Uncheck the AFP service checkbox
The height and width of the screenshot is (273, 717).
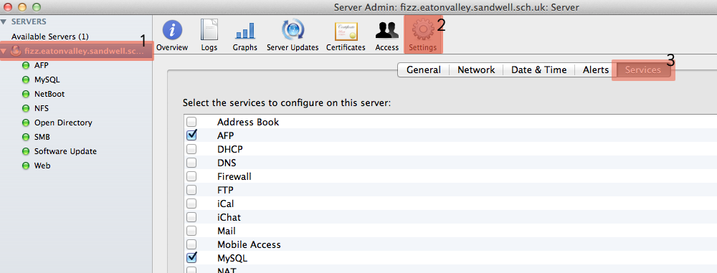pyautogui.click(x=191, y=135)
